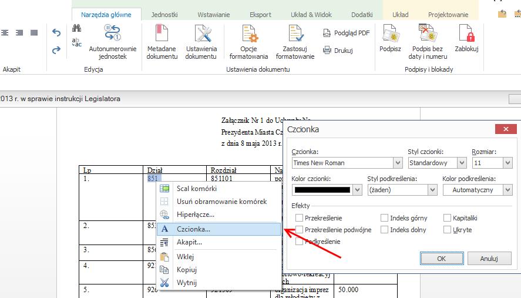Click the Lp column header cell
Image resolution: width=521 pixels, height=298 pixels.
click(x=111, y=170)
